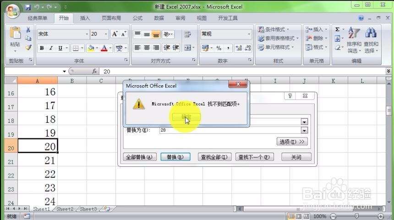Screen dimensions: 394x220
Task: Open AutoSum sigma function
Action: pyautogui.click(x=338, y=30)
